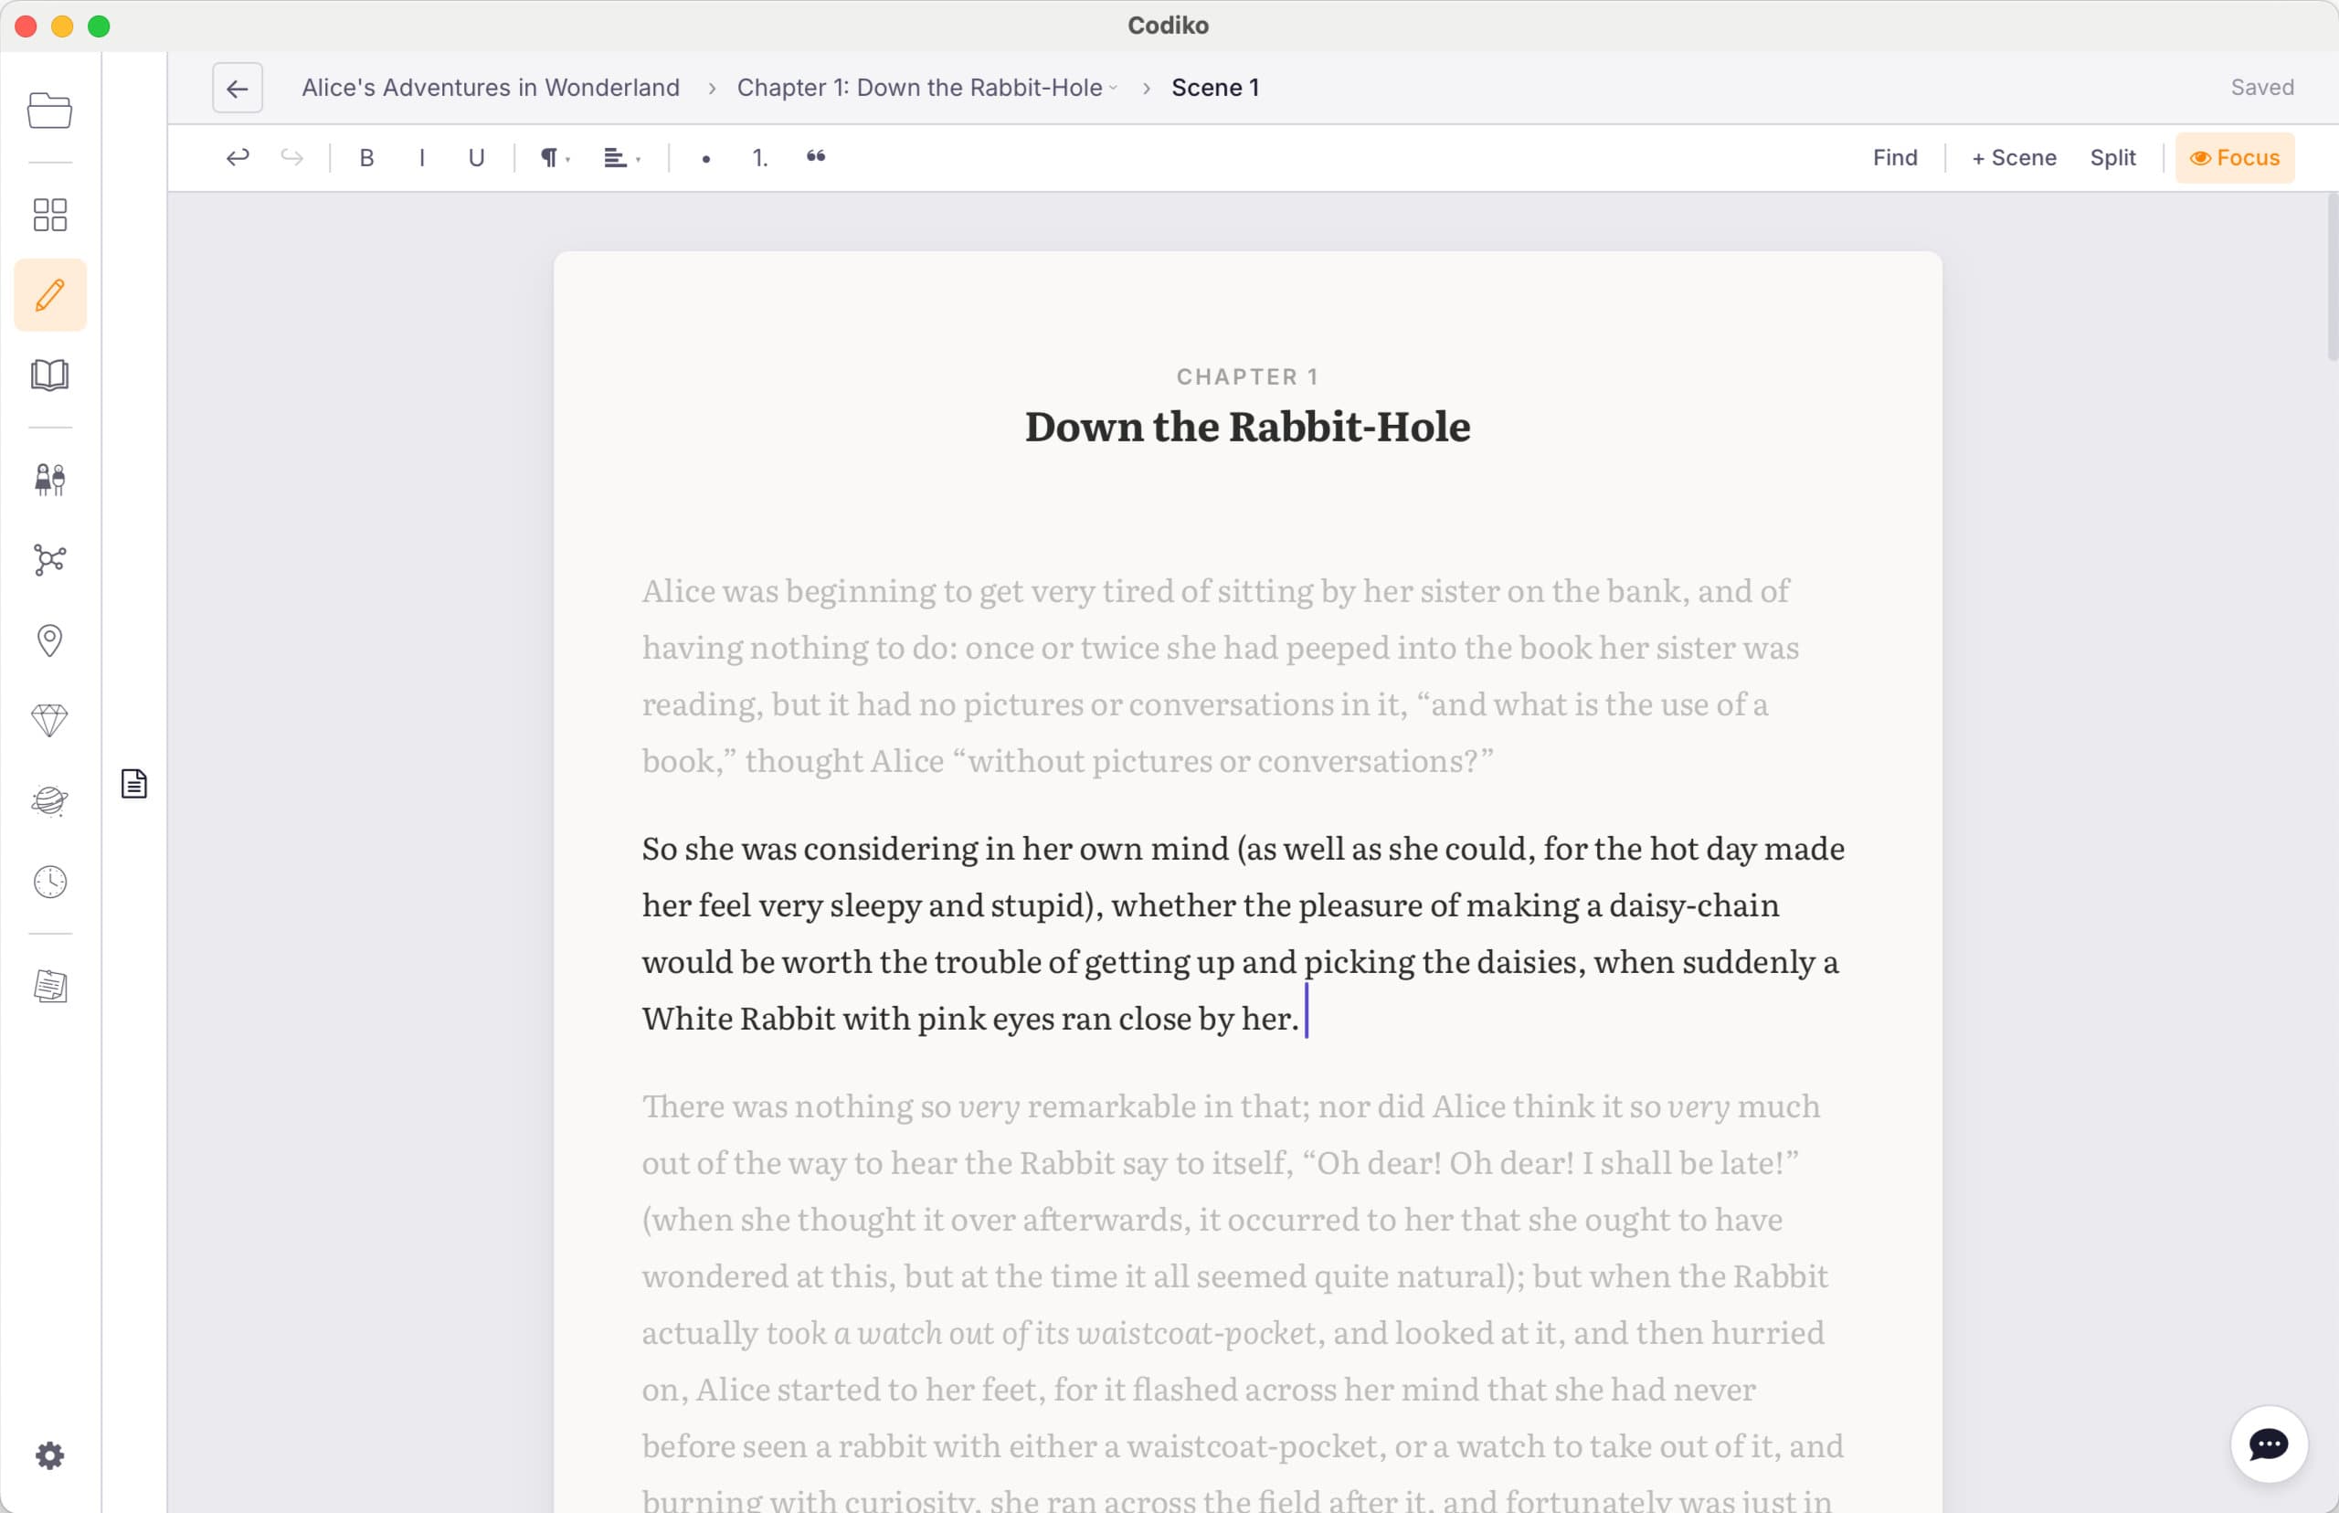Image resolution: width=2339 pixels, height=1513 pixels.
Task: Click the paragraph beginning 'Alice was beginning'
Action: [x=1220, y=675]
